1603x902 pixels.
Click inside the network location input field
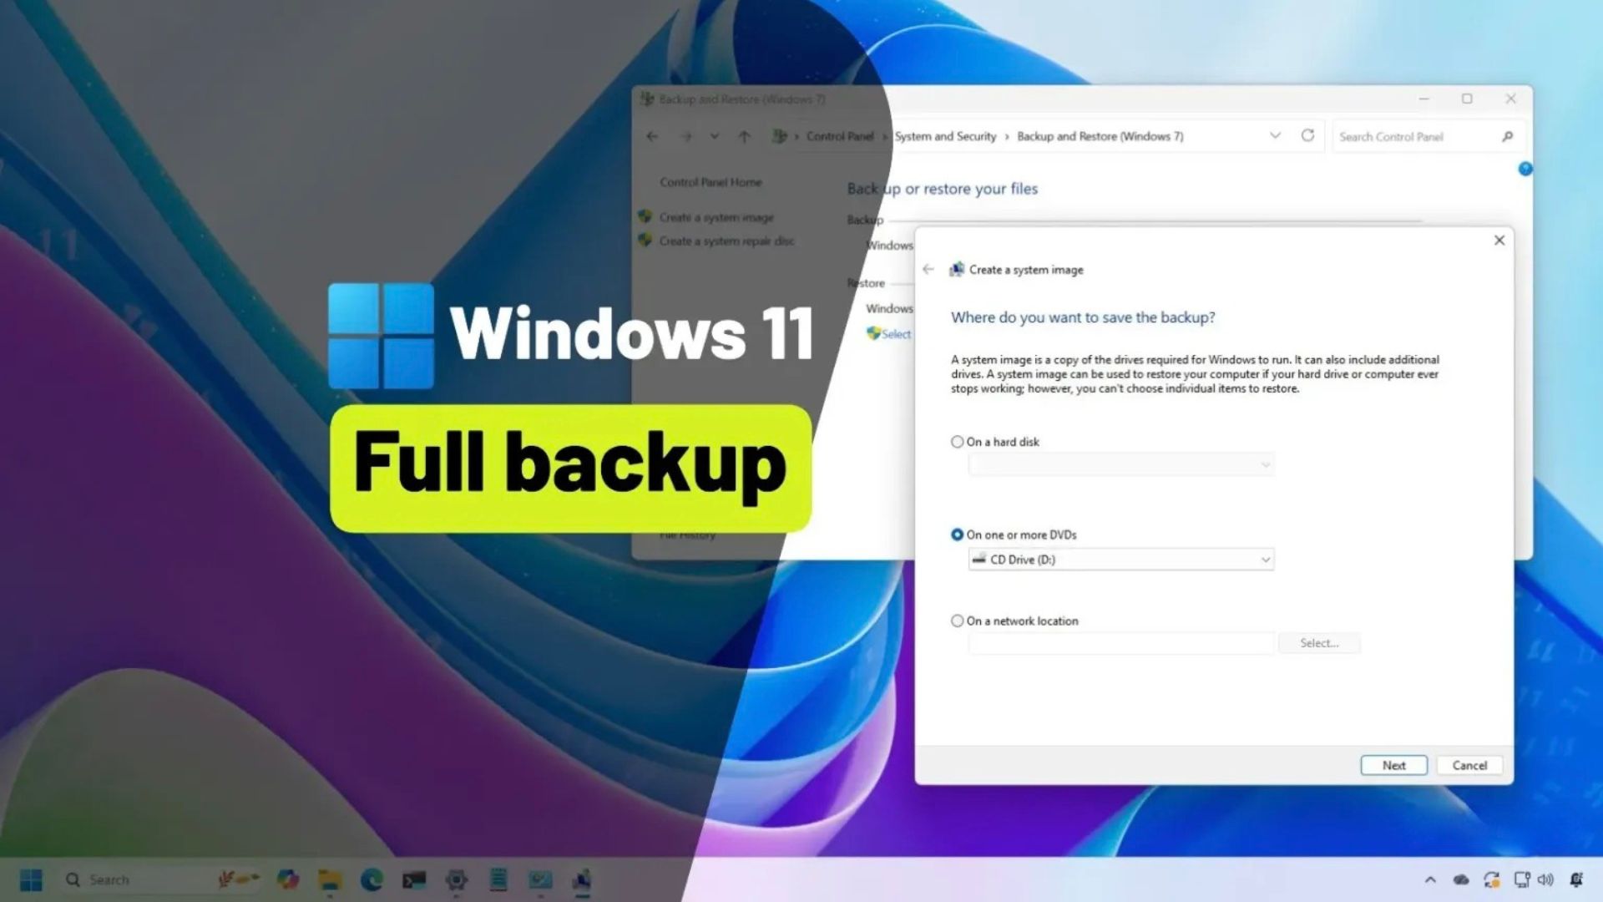pos(1119,643)
